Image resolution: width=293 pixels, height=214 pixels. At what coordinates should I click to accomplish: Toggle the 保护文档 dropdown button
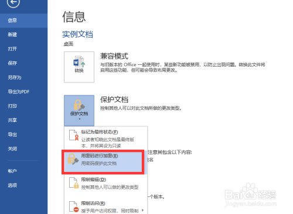click(x=79, y=111)
